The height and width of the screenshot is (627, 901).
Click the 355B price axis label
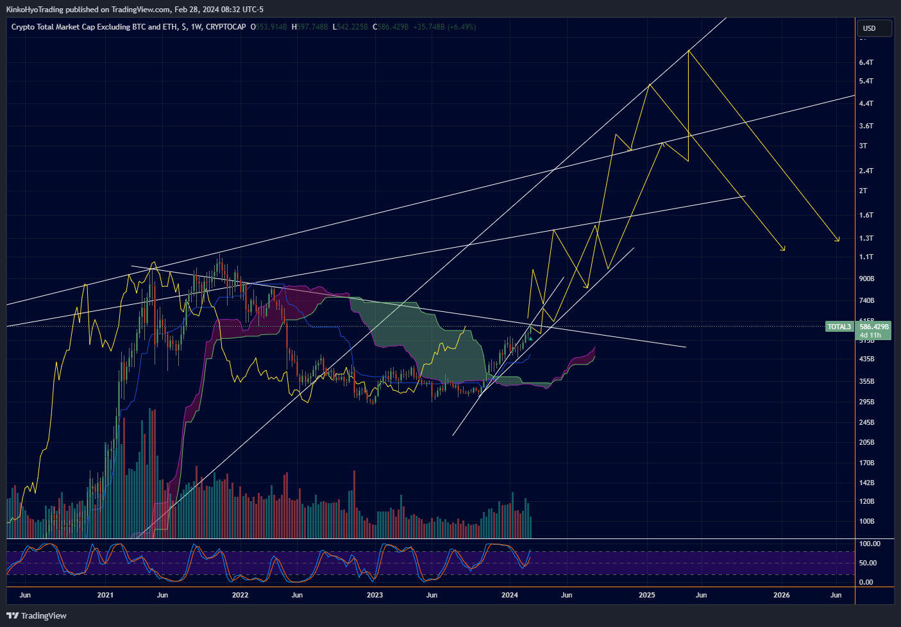tap(867, 381)
